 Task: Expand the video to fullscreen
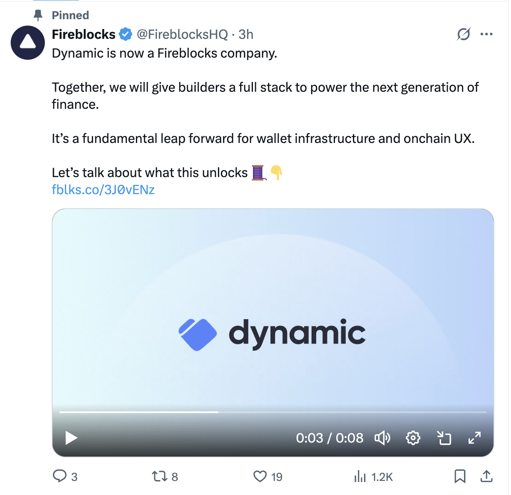point(474,438)
